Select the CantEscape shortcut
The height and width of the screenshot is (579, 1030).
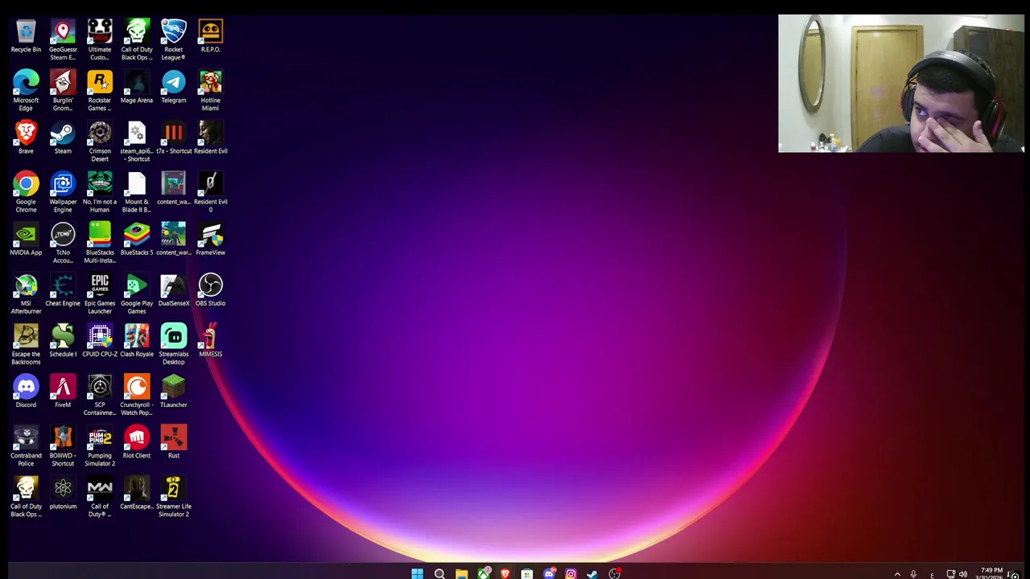(x=137, y=493)
